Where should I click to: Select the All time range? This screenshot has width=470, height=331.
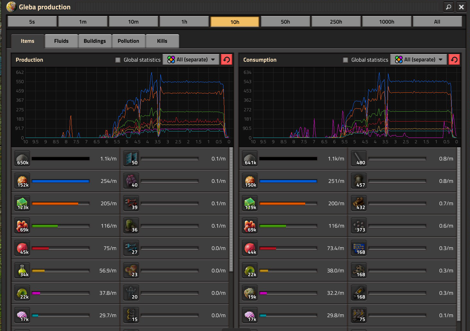437,22
